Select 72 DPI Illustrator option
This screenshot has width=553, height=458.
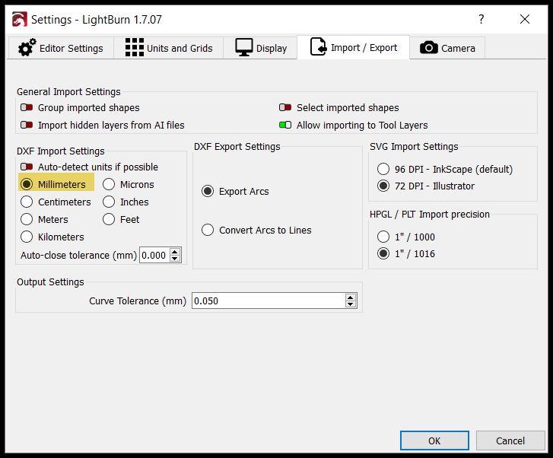click(x=383, y=186)
